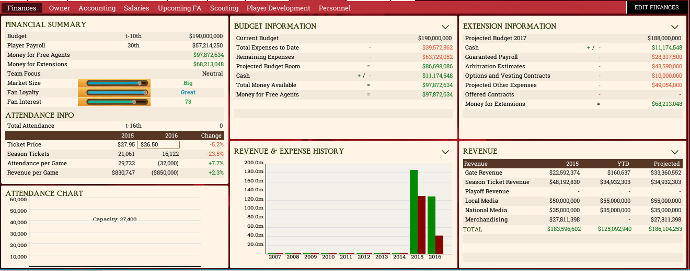Open the Salaries tab
Screen dimensions: 690x271
[x=136, y=8]
